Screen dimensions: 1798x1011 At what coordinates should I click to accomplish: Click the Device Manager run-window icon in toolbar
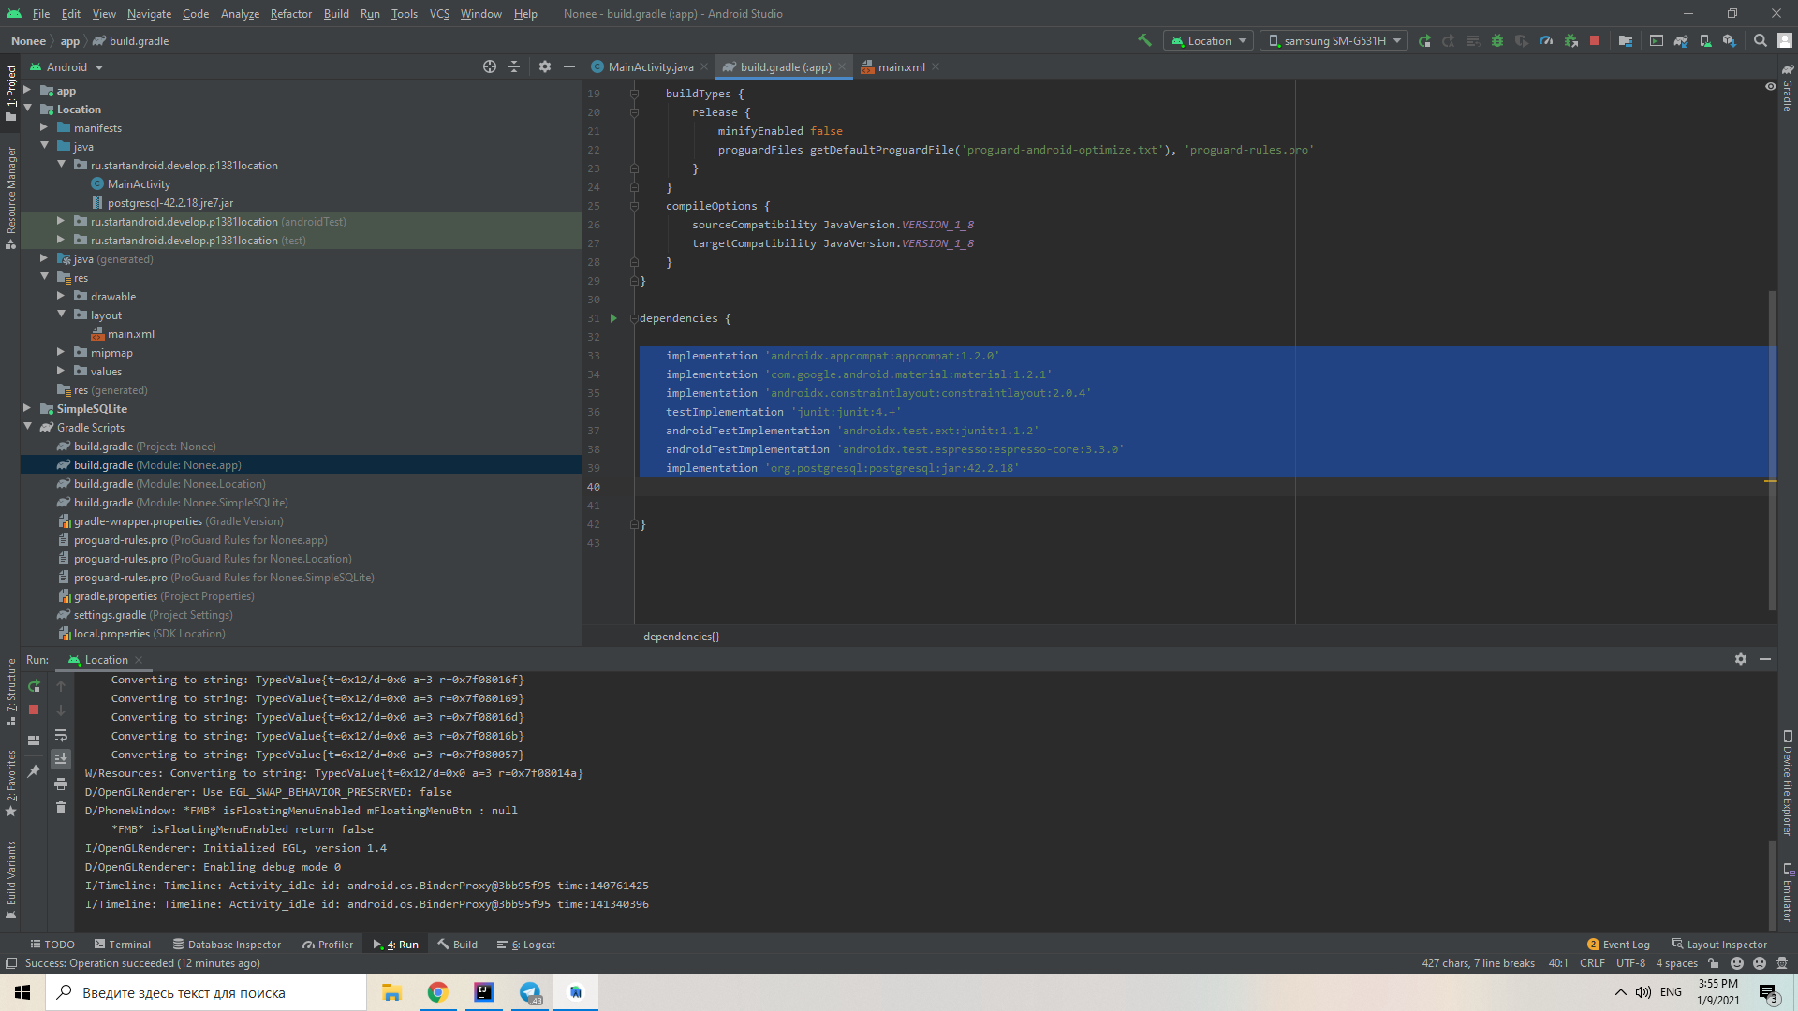point(1657,40)
